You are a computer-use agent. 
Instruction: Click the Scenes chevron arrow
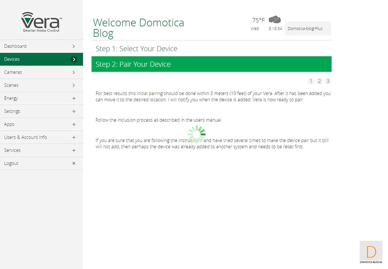(74, 85)
